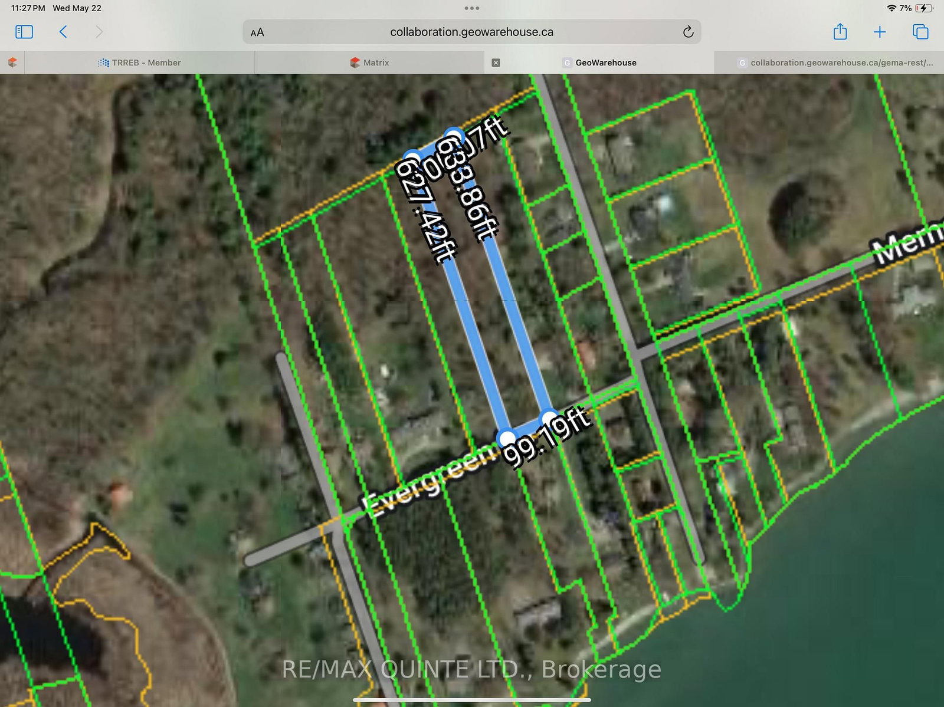Switch to the TRREB - Member tab

point(140,63)
